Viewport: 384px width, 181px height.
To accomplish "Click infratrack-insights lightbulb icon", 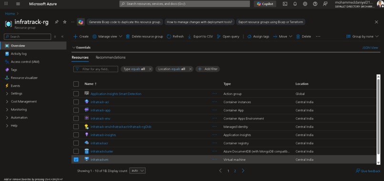I will [x=86, y=135].
